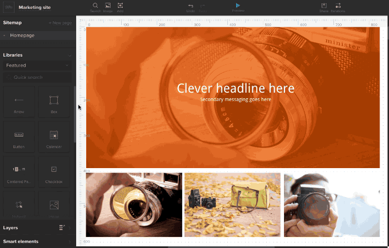Click the magnifier in Quick search
Image resolution: width=389 pixels, height=248 pixels.
tap(9, 77)
